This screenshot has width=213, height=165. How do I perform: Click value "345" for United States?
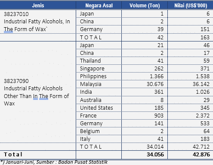[205, 108]
